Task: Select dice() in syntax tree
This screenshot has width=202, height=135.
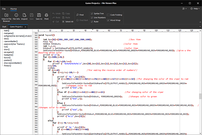Action: point(6,38)
